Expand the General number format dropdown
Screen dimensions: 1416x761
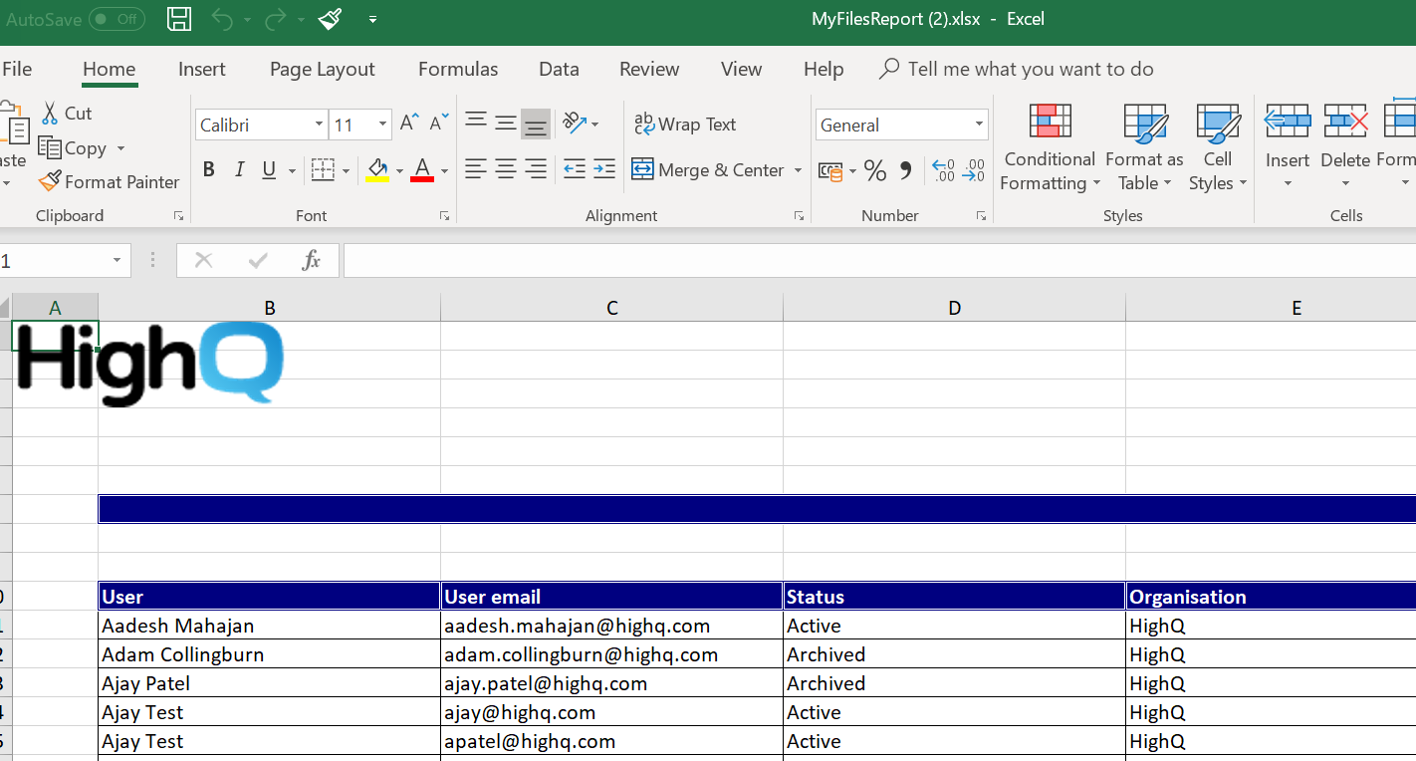(979, 125)
